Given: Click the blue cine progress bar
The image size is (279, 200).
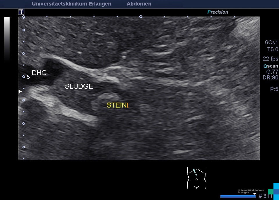Looking at the screenshot, I should pyautogui.click(x=238, y=196).
